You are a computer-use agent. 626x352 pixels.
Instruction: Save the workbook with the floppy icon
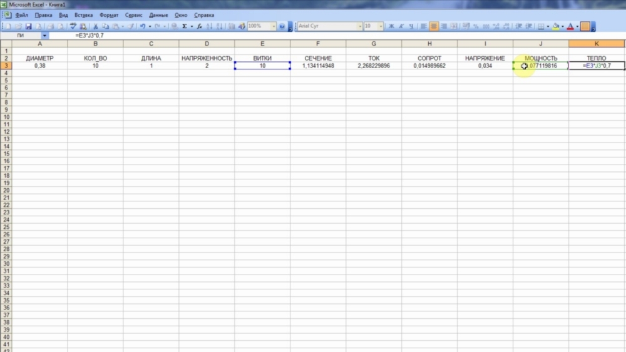[x=28, y=26]
